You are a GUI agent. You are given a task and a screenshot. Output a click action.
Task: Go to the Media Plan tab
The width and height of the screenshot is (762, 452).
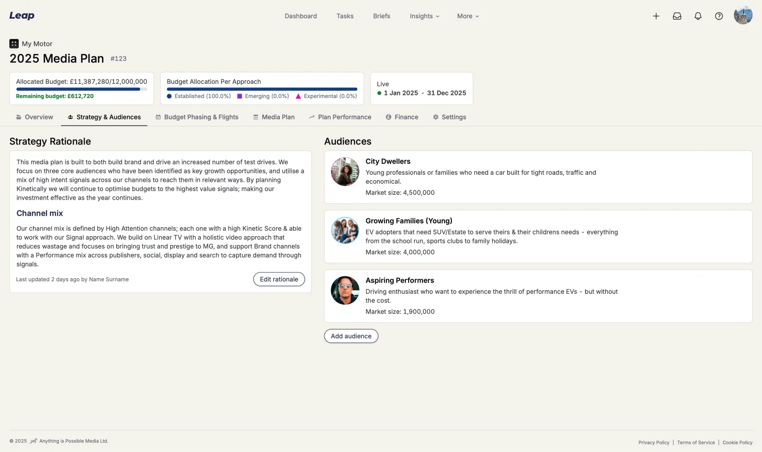[274, 117]
